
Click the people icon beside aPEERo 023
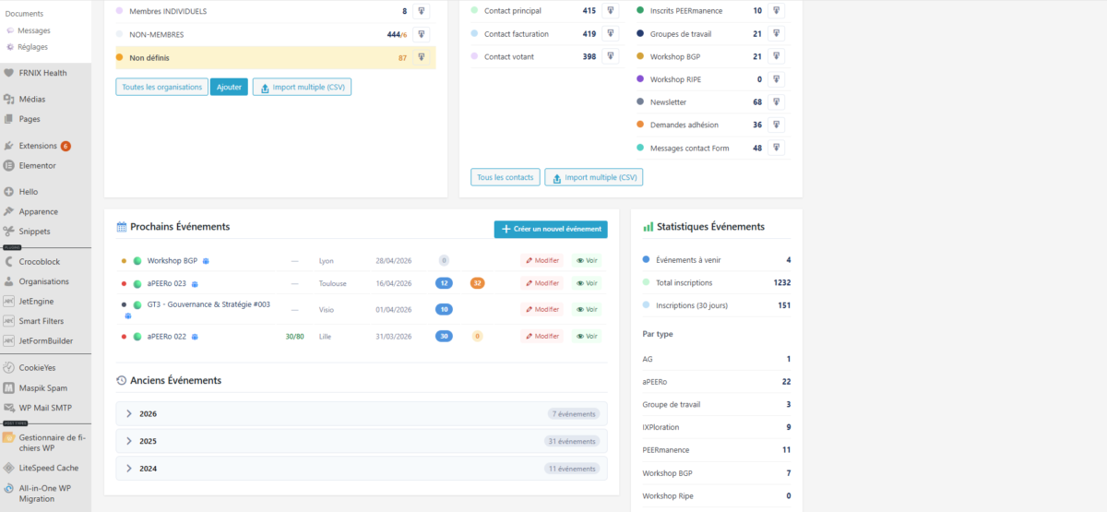tap(195, 284)
